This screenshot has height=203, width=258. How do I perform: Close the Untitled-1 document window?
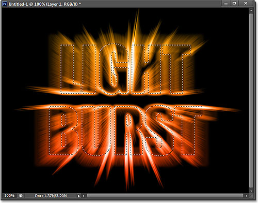click(x=246, y=3)
